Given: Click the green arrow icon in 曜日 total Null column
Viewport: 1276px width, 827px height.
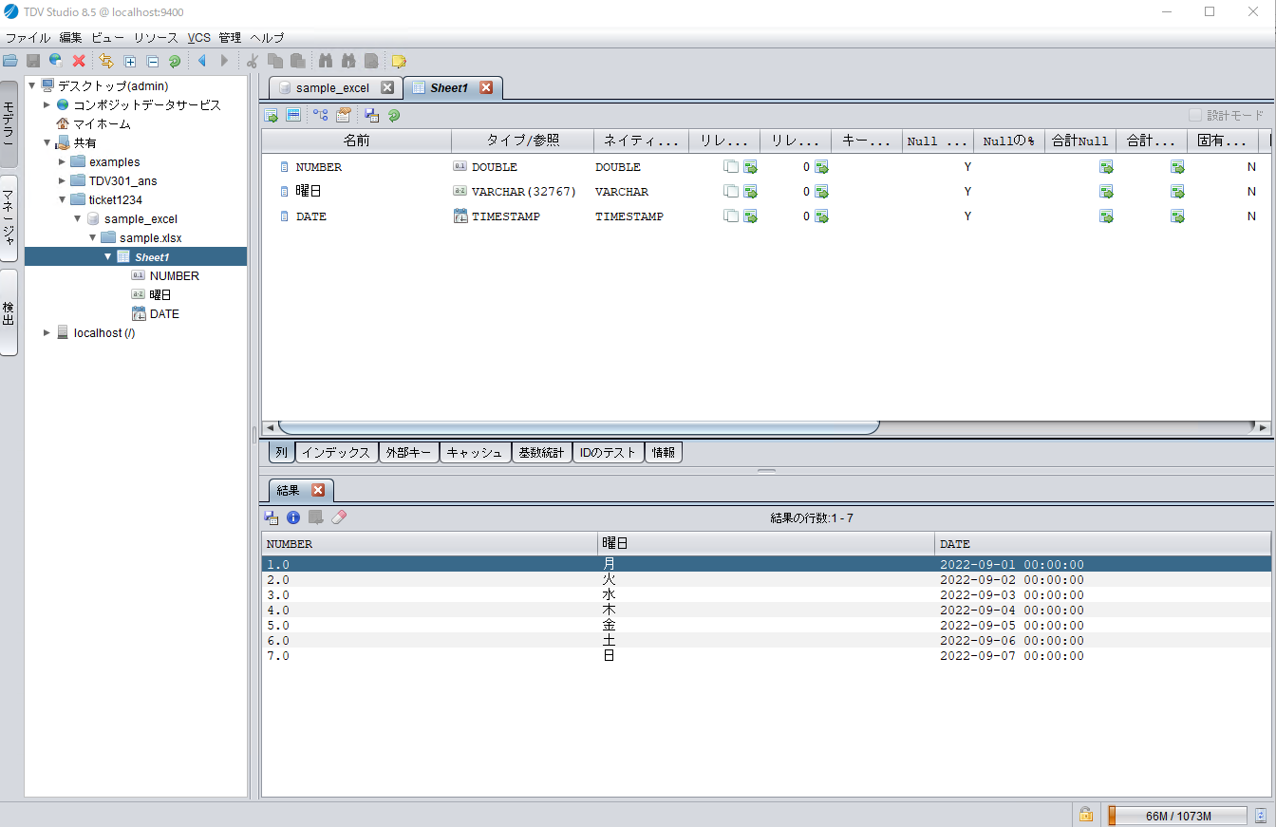Looking at the screenshot, I should pyautogui.click(x=1106, y=191).
